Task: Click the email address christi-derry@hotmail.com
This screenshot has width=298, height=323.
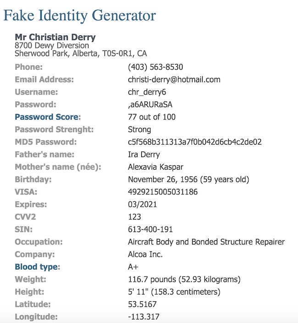Action: [174, 79]
